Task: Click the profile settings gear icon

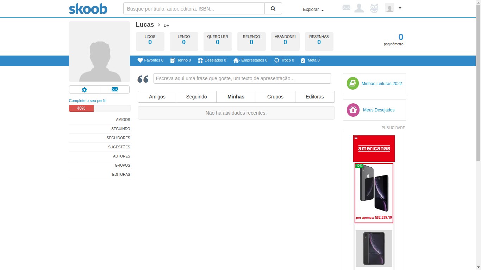Action: [x=84, y=90]
